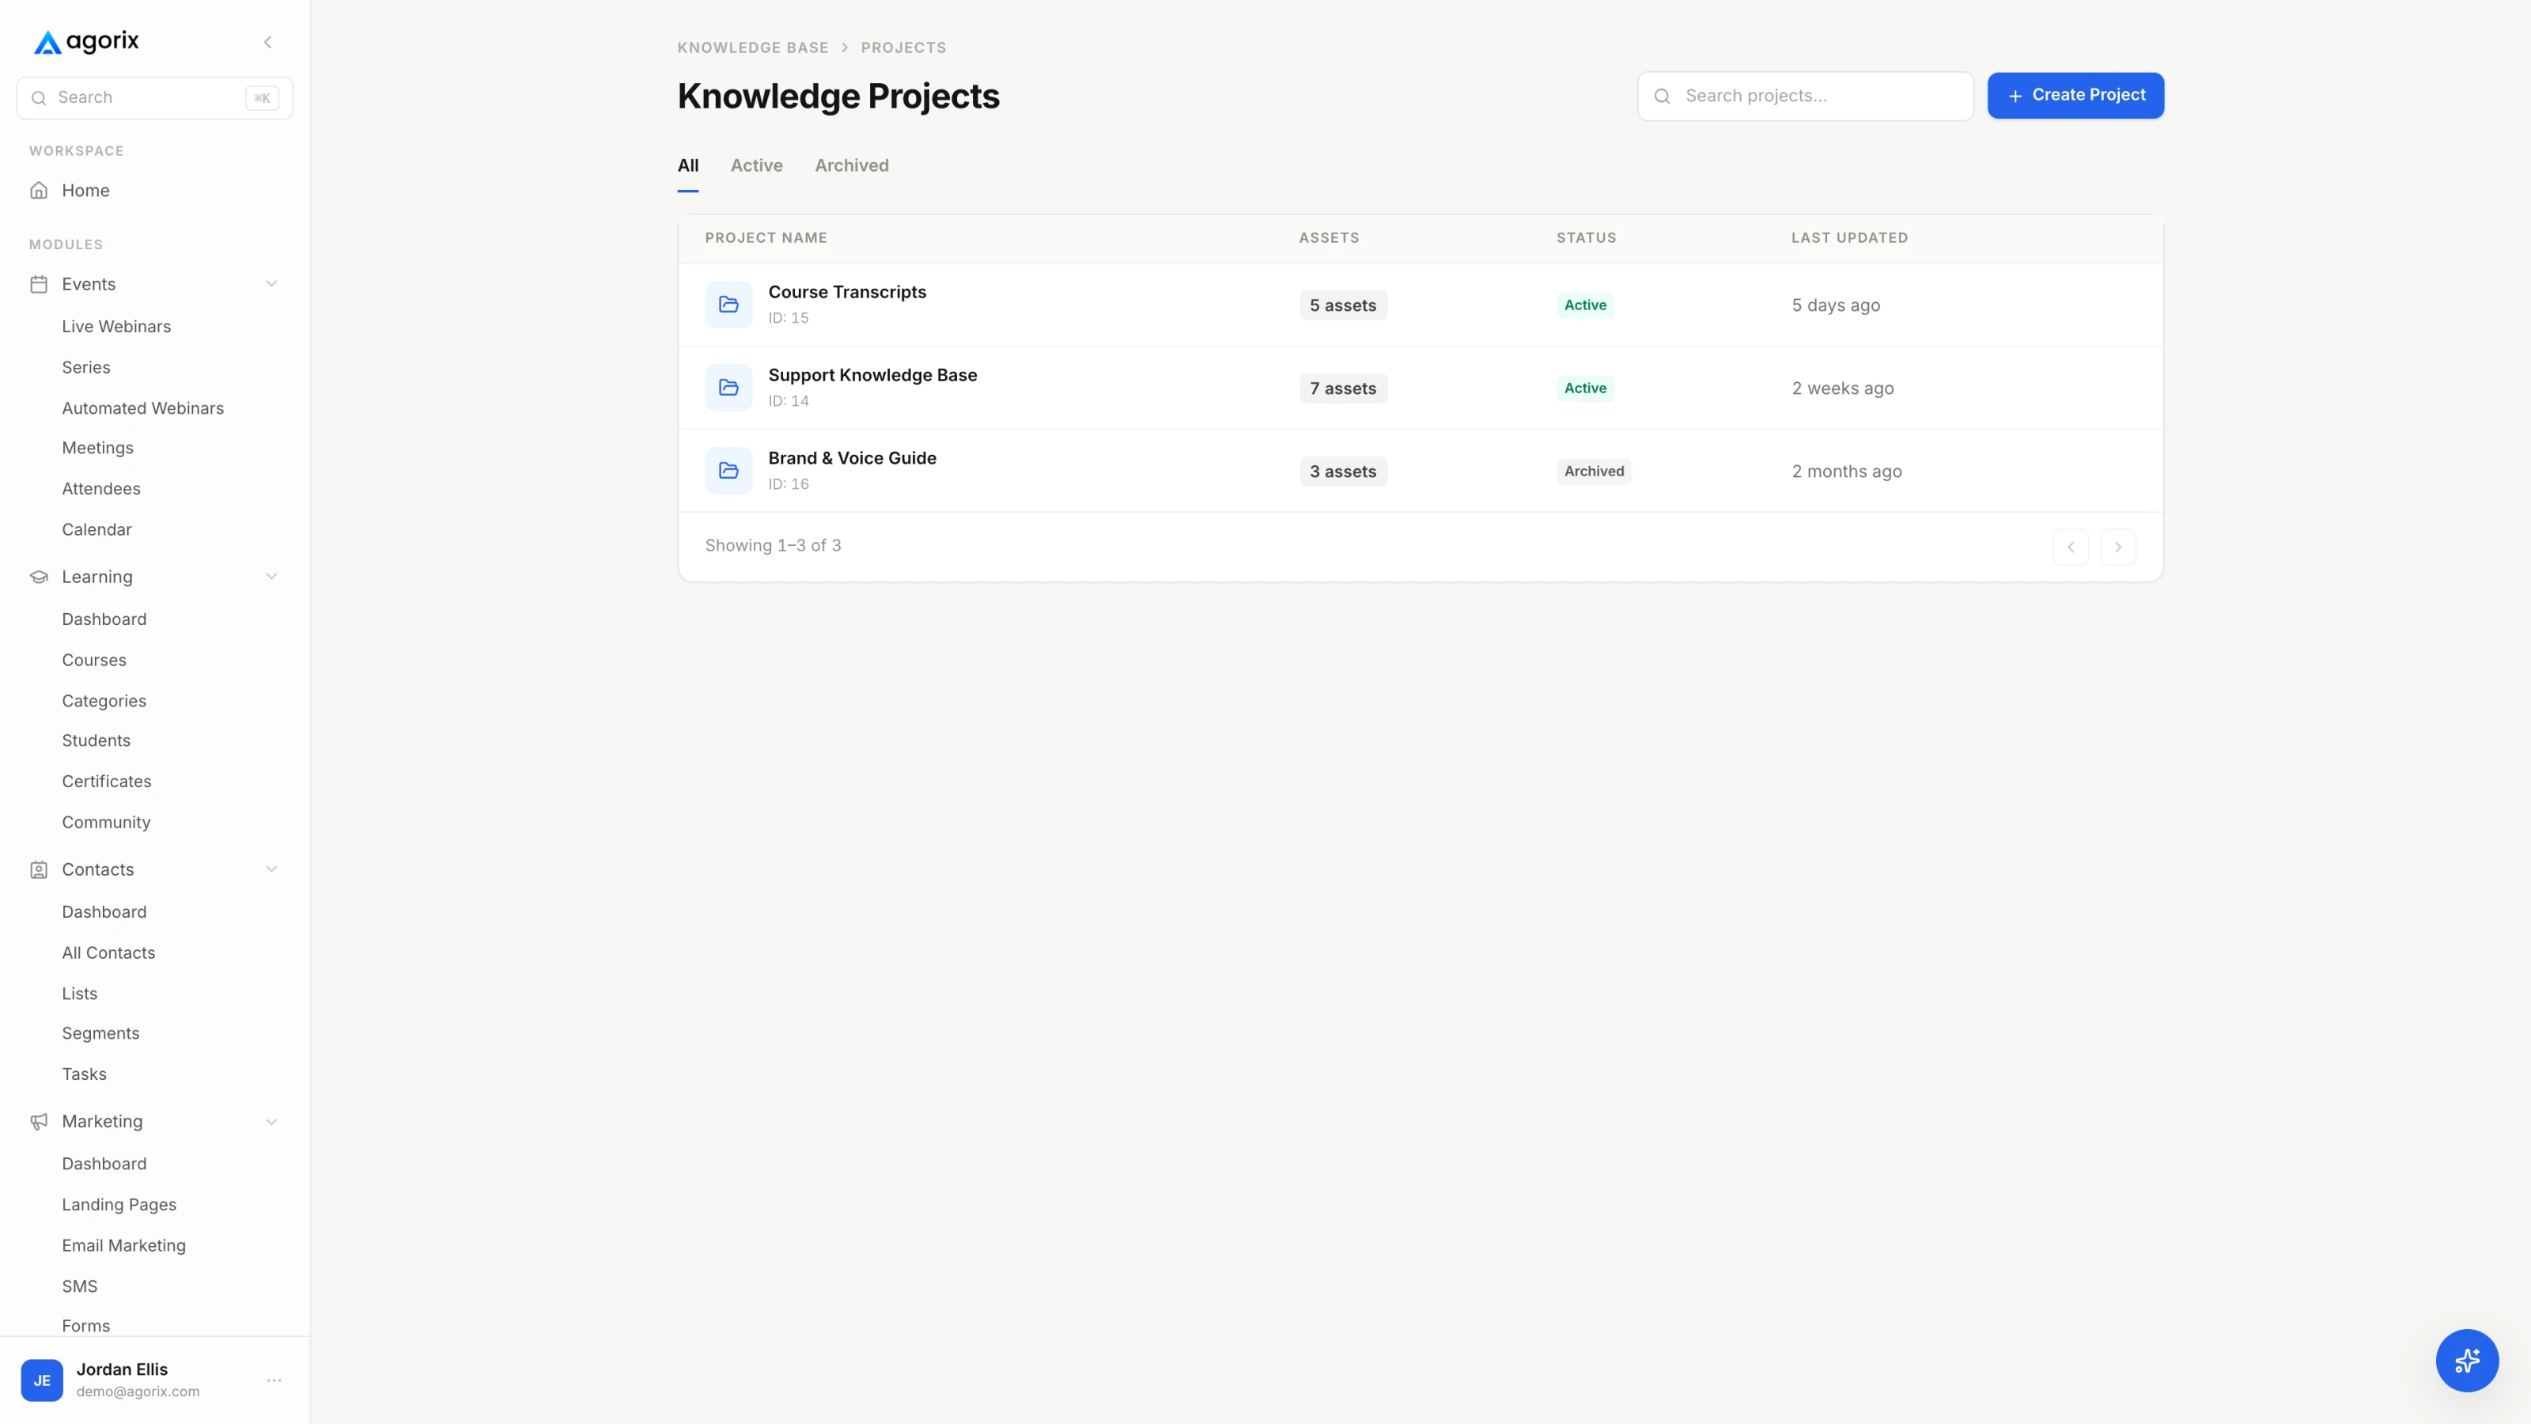Collapse the Events module chevron
This screenshot has width=2531, height=1424.
(x=271, y=284)
